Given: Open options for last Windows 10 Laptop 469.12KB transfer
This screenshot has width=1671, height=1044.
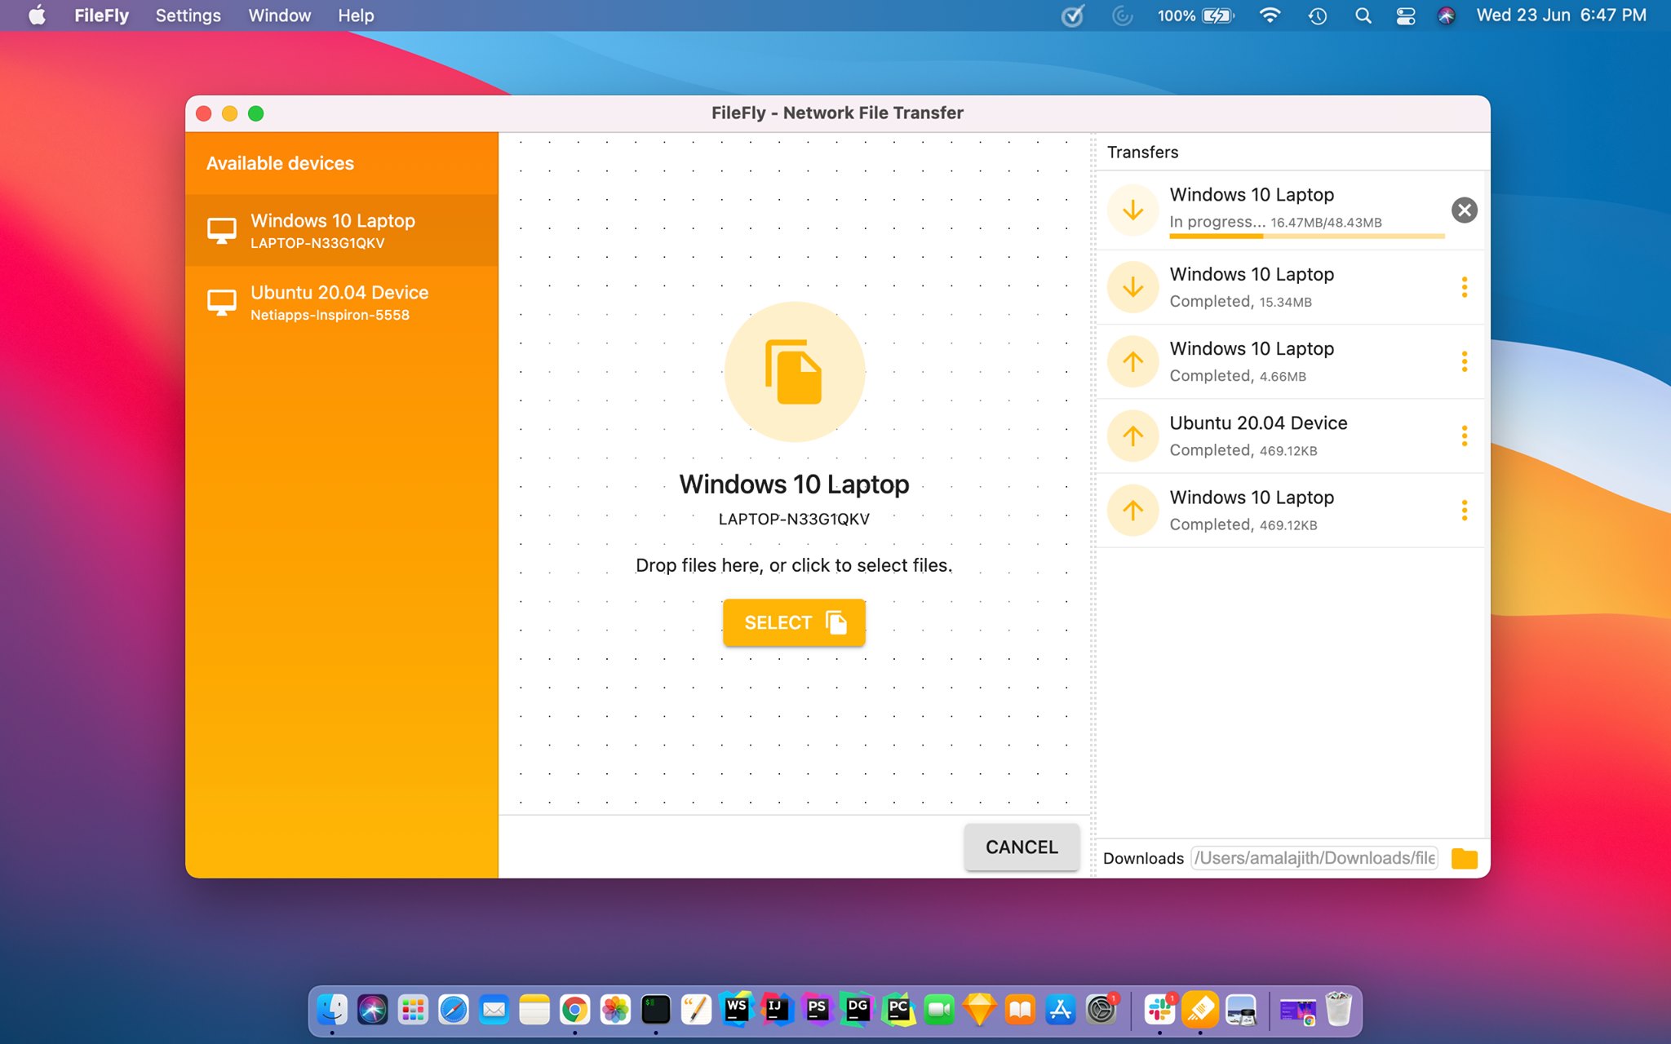Looking at the screenshot, I should tap(1464, 510).
